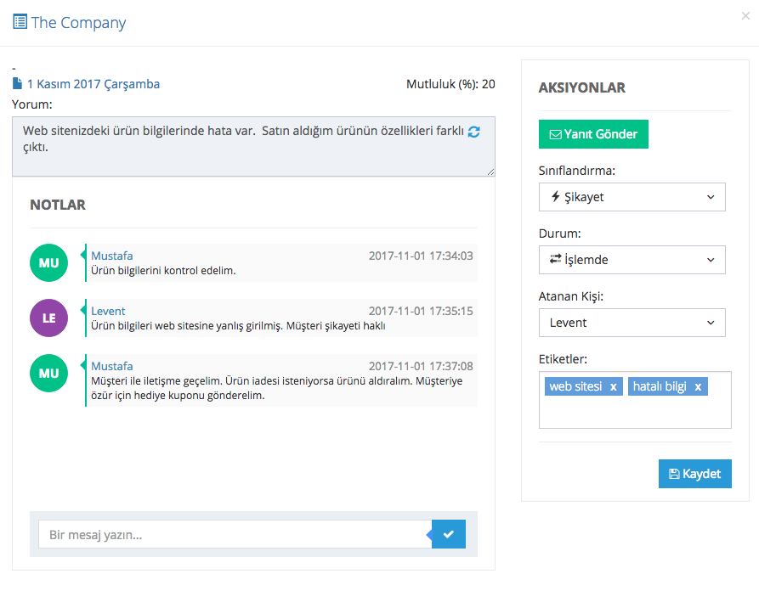Click the AKSIYONLAR panel heading
The height and width of the screenshot is (602, 759).
pyautogui.click(x=582, y=87)
